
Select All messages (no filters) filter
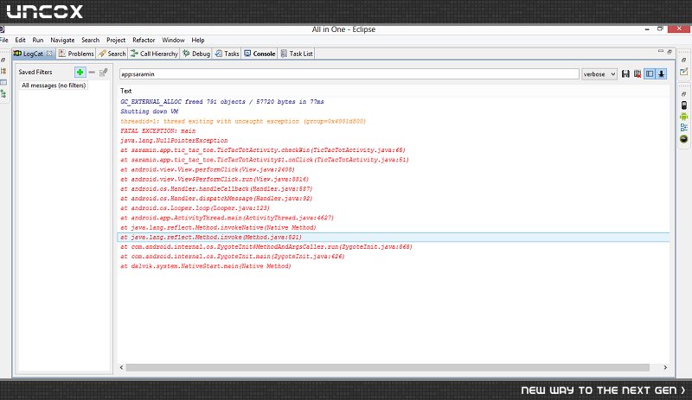point(54,86)
